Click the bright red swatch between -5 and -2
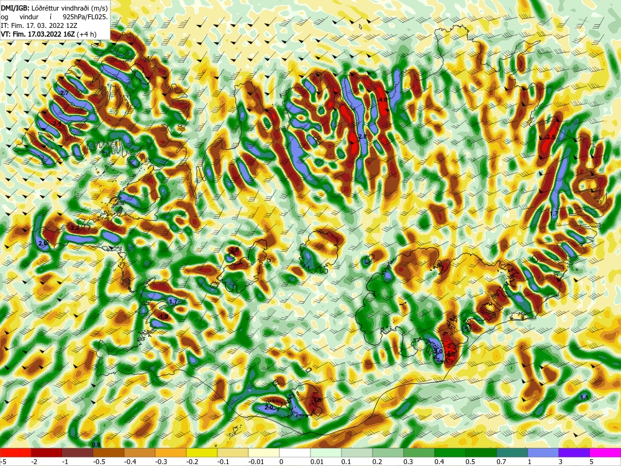 (x=16, y=452)
